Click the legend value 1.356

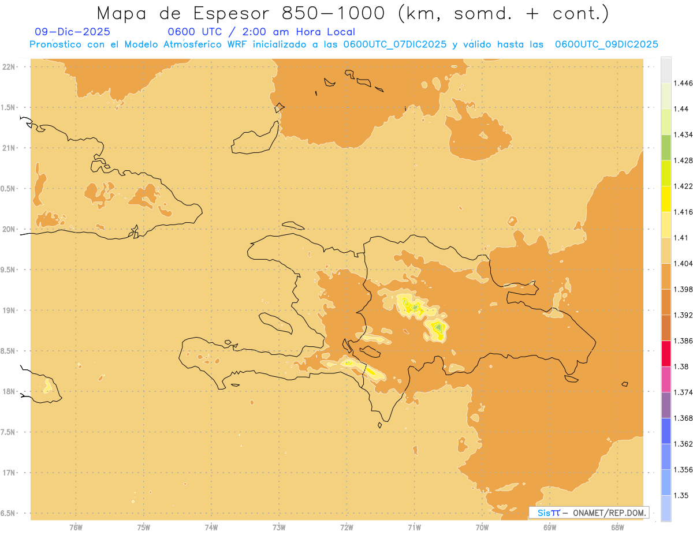coord(683,470)
